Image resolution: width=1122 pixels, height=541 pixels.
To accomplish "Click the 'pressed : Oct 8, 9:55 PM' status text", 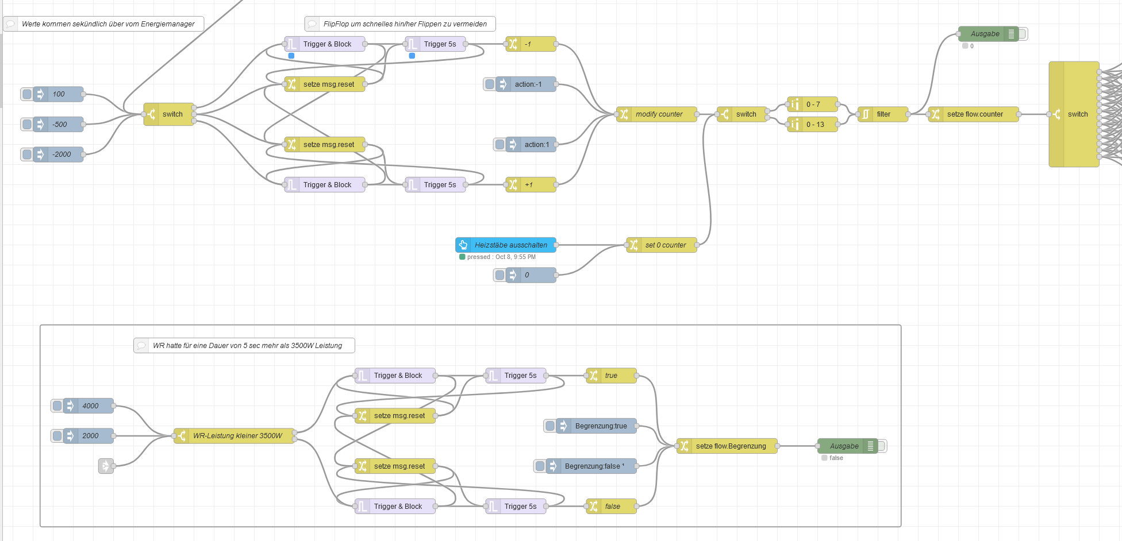I will tap(501, 257).
